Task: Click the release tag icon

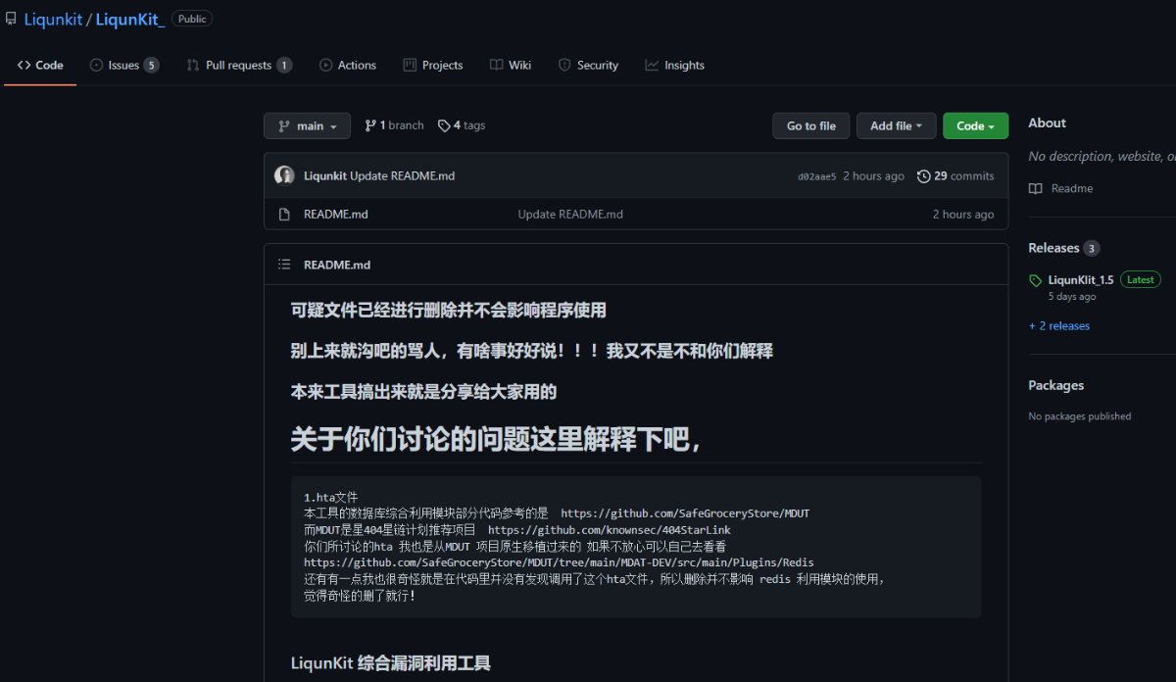Action: click(x=1036, y=280)
